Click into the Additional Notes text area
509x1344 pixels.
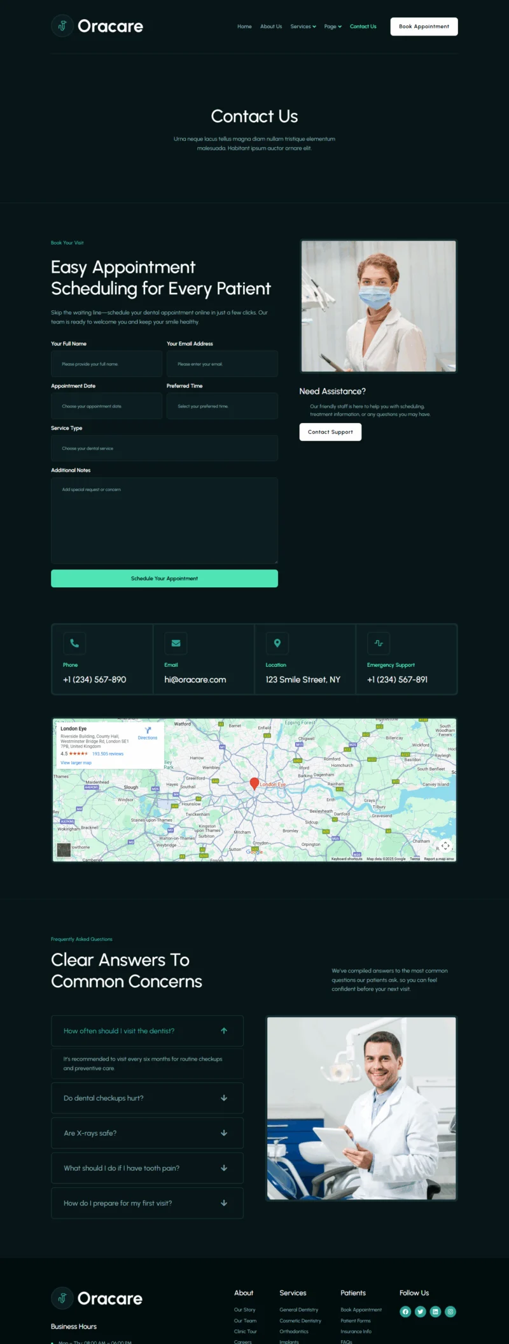pos(164,520)
